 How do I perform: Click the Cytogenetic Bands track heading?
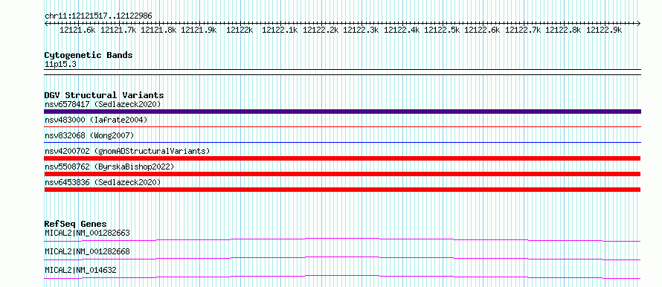[89, 55]
